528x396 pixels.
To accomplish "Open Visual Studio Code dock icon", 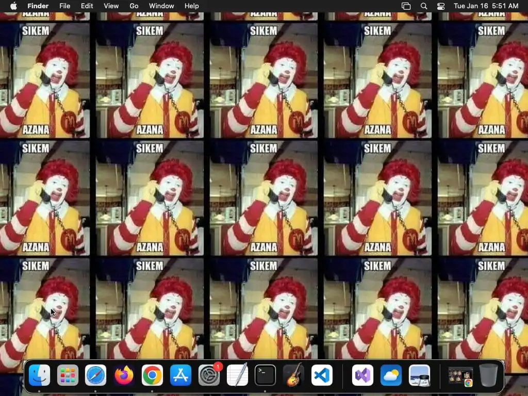I will [x=322, y=375].
